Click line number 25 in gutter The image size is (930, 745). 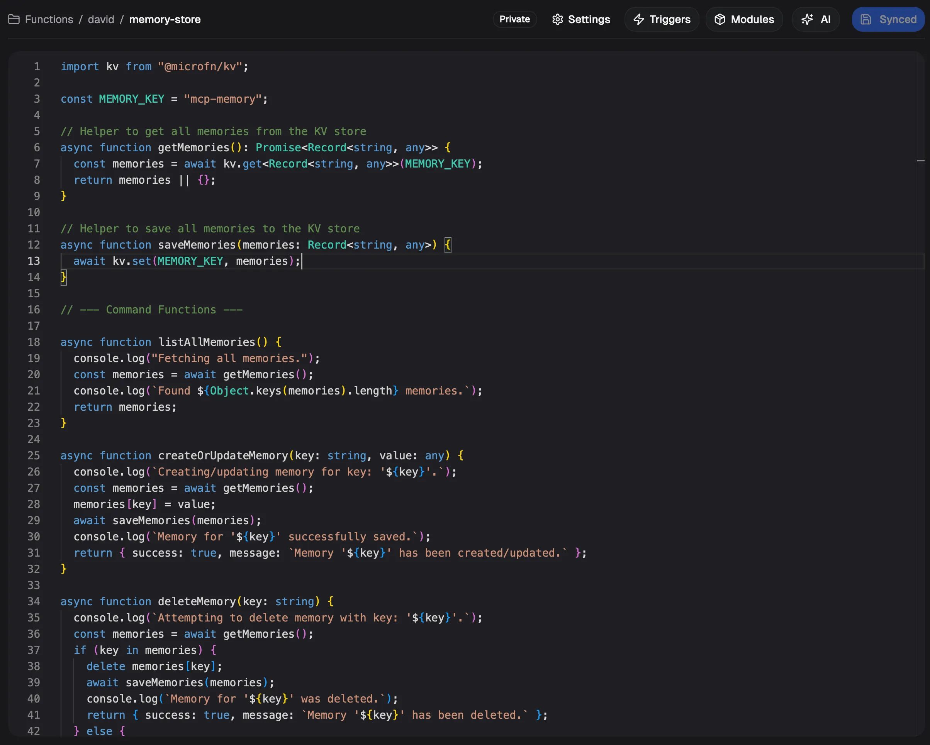(x=34, y=455)
